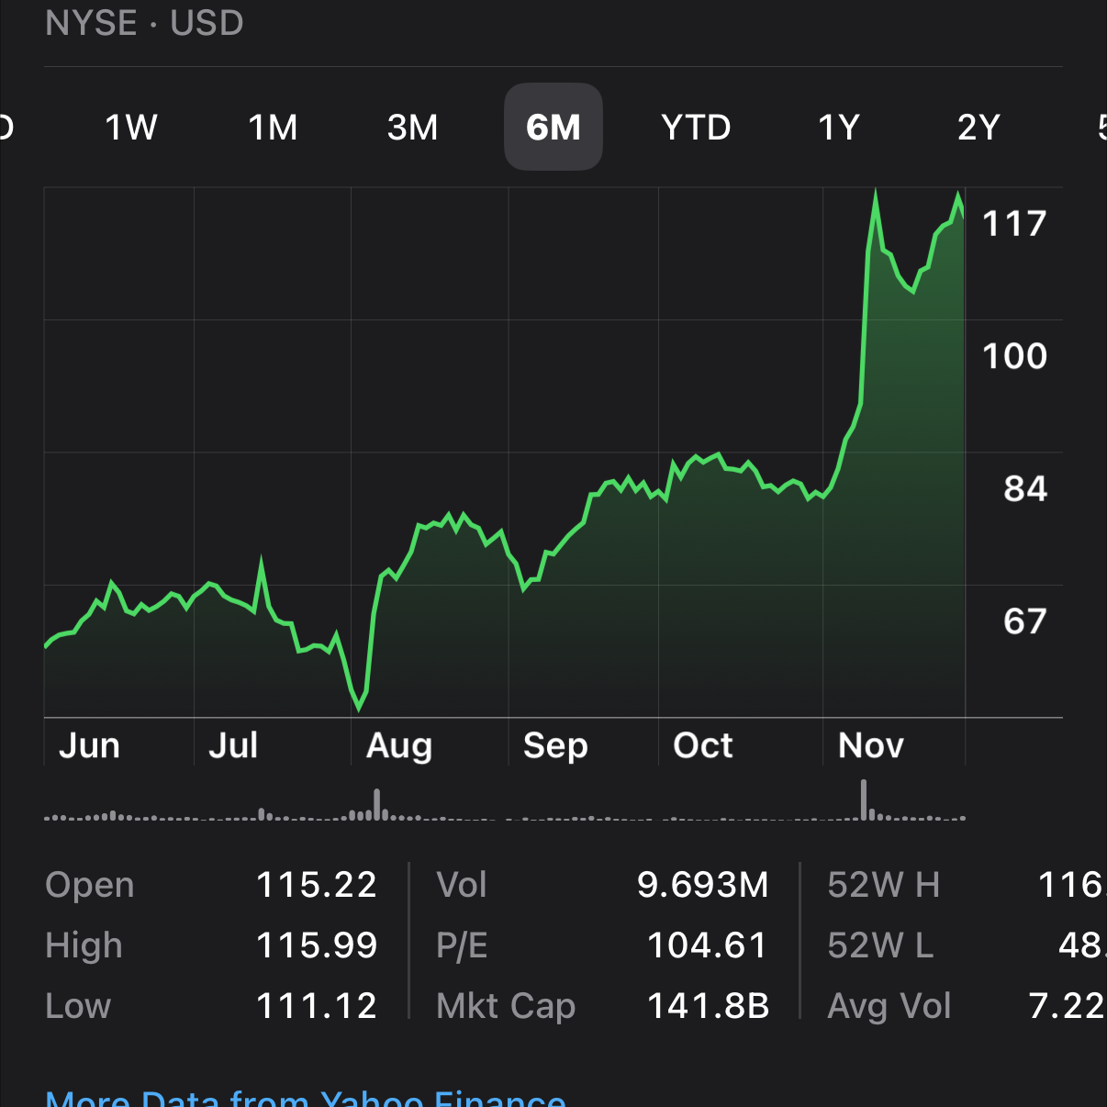Switch chart to the 1M range
The width and height of the screenshot is (1107, 1107).
pos(273,128)
